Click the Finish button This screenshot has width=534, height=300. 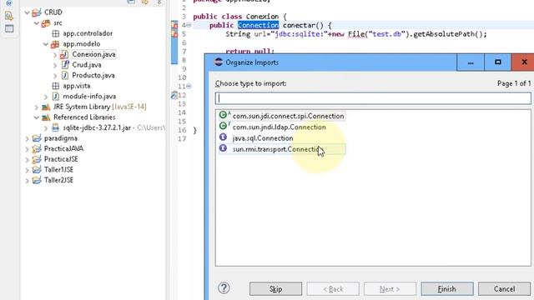pyautogui.click(x=447, y=289)
